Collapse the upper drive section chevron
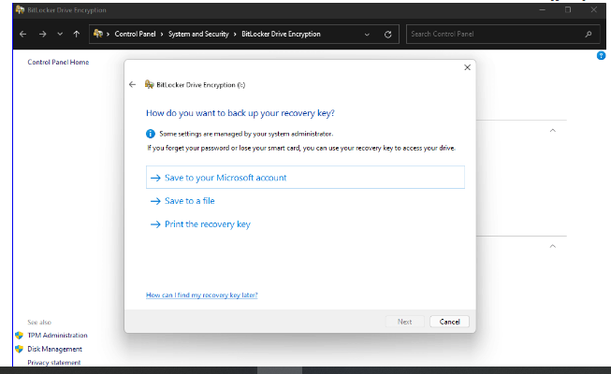The height and width of the screenshot is (374, 611). [553, 131]
